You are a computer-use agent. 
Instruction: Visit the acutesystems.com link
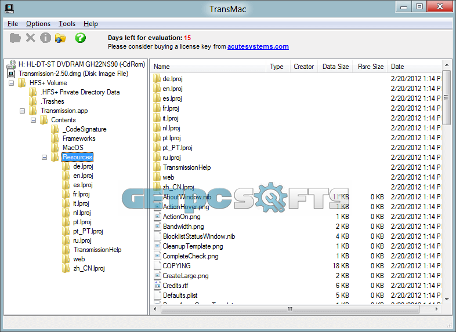click(x=258, y=46)
